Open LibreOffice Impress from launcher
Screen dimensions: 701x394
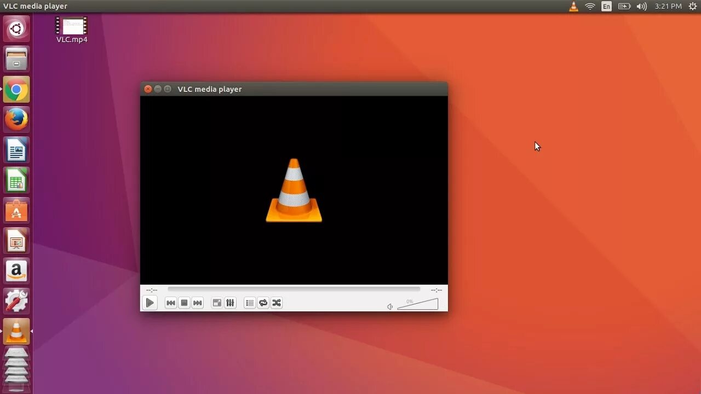(16, 241)
